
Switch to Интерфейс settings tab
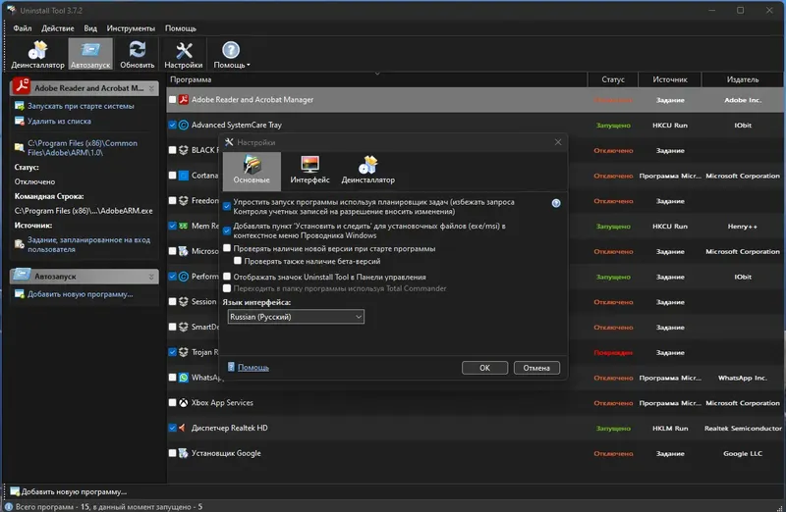click(x=309, y=172)
